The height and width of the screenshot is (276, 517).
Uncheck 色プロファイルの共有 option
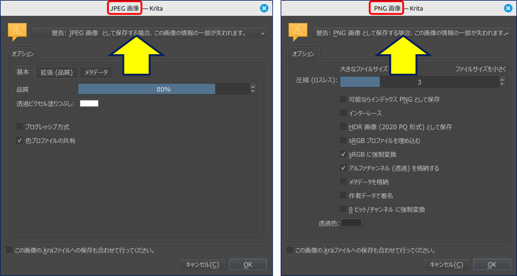(x=20, y=141)
